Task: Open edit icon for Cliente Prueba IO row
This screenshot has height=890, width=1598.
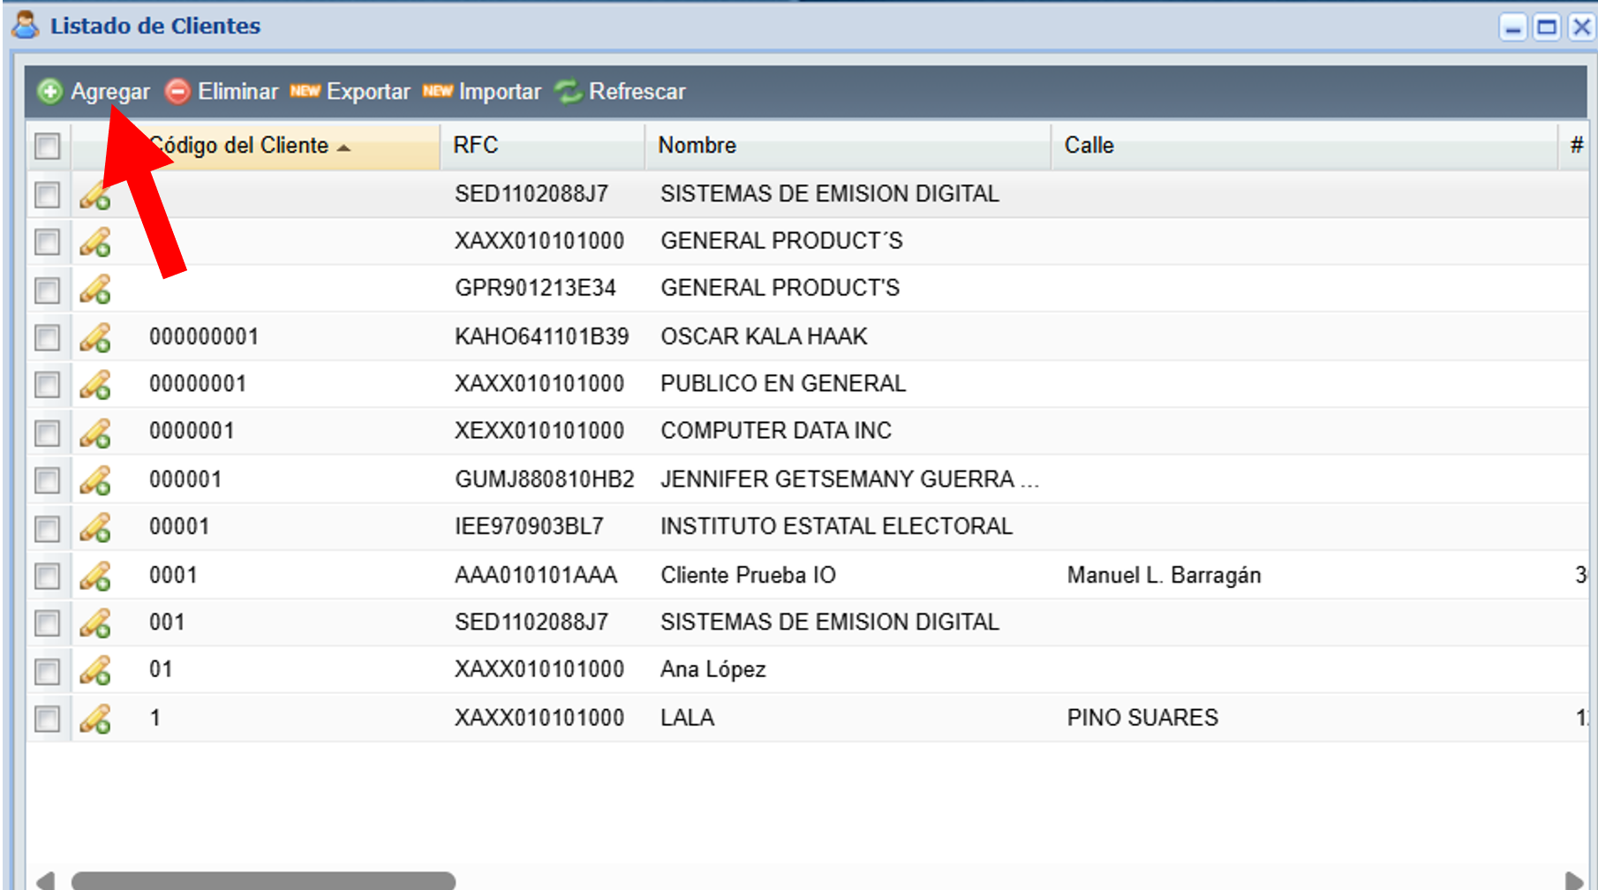Action: pos(95,576)
